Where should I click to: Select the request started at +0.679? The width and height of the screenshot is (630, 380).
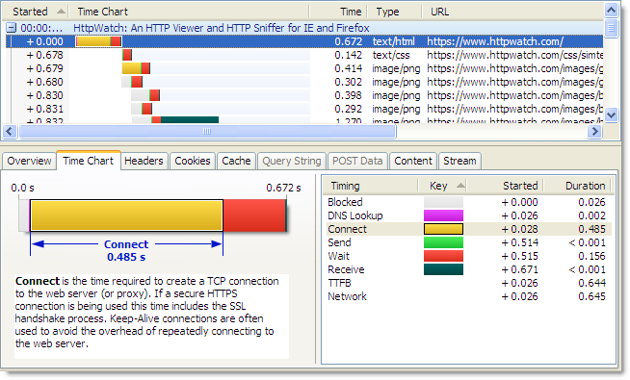tap(304, 68)
